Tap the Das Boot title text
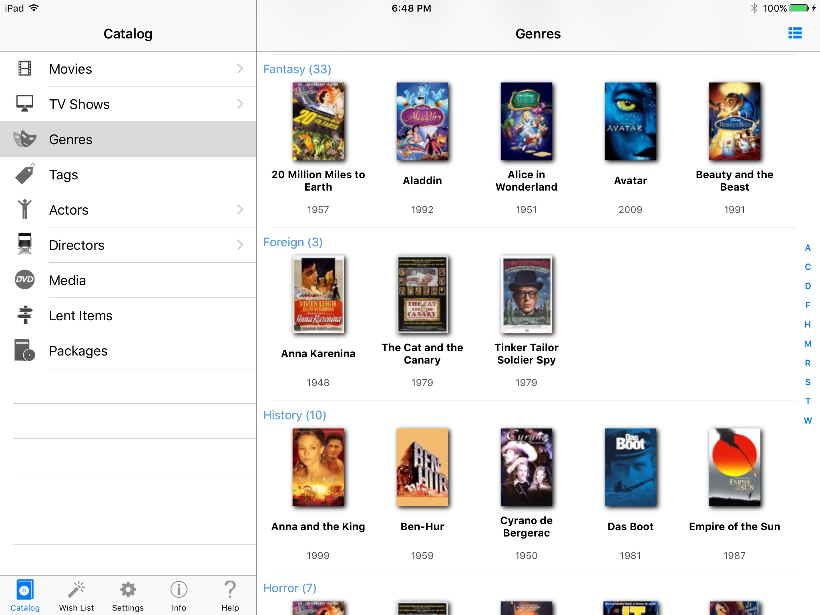This screenshot has width=820, height=615. click(x=631, y=527)
